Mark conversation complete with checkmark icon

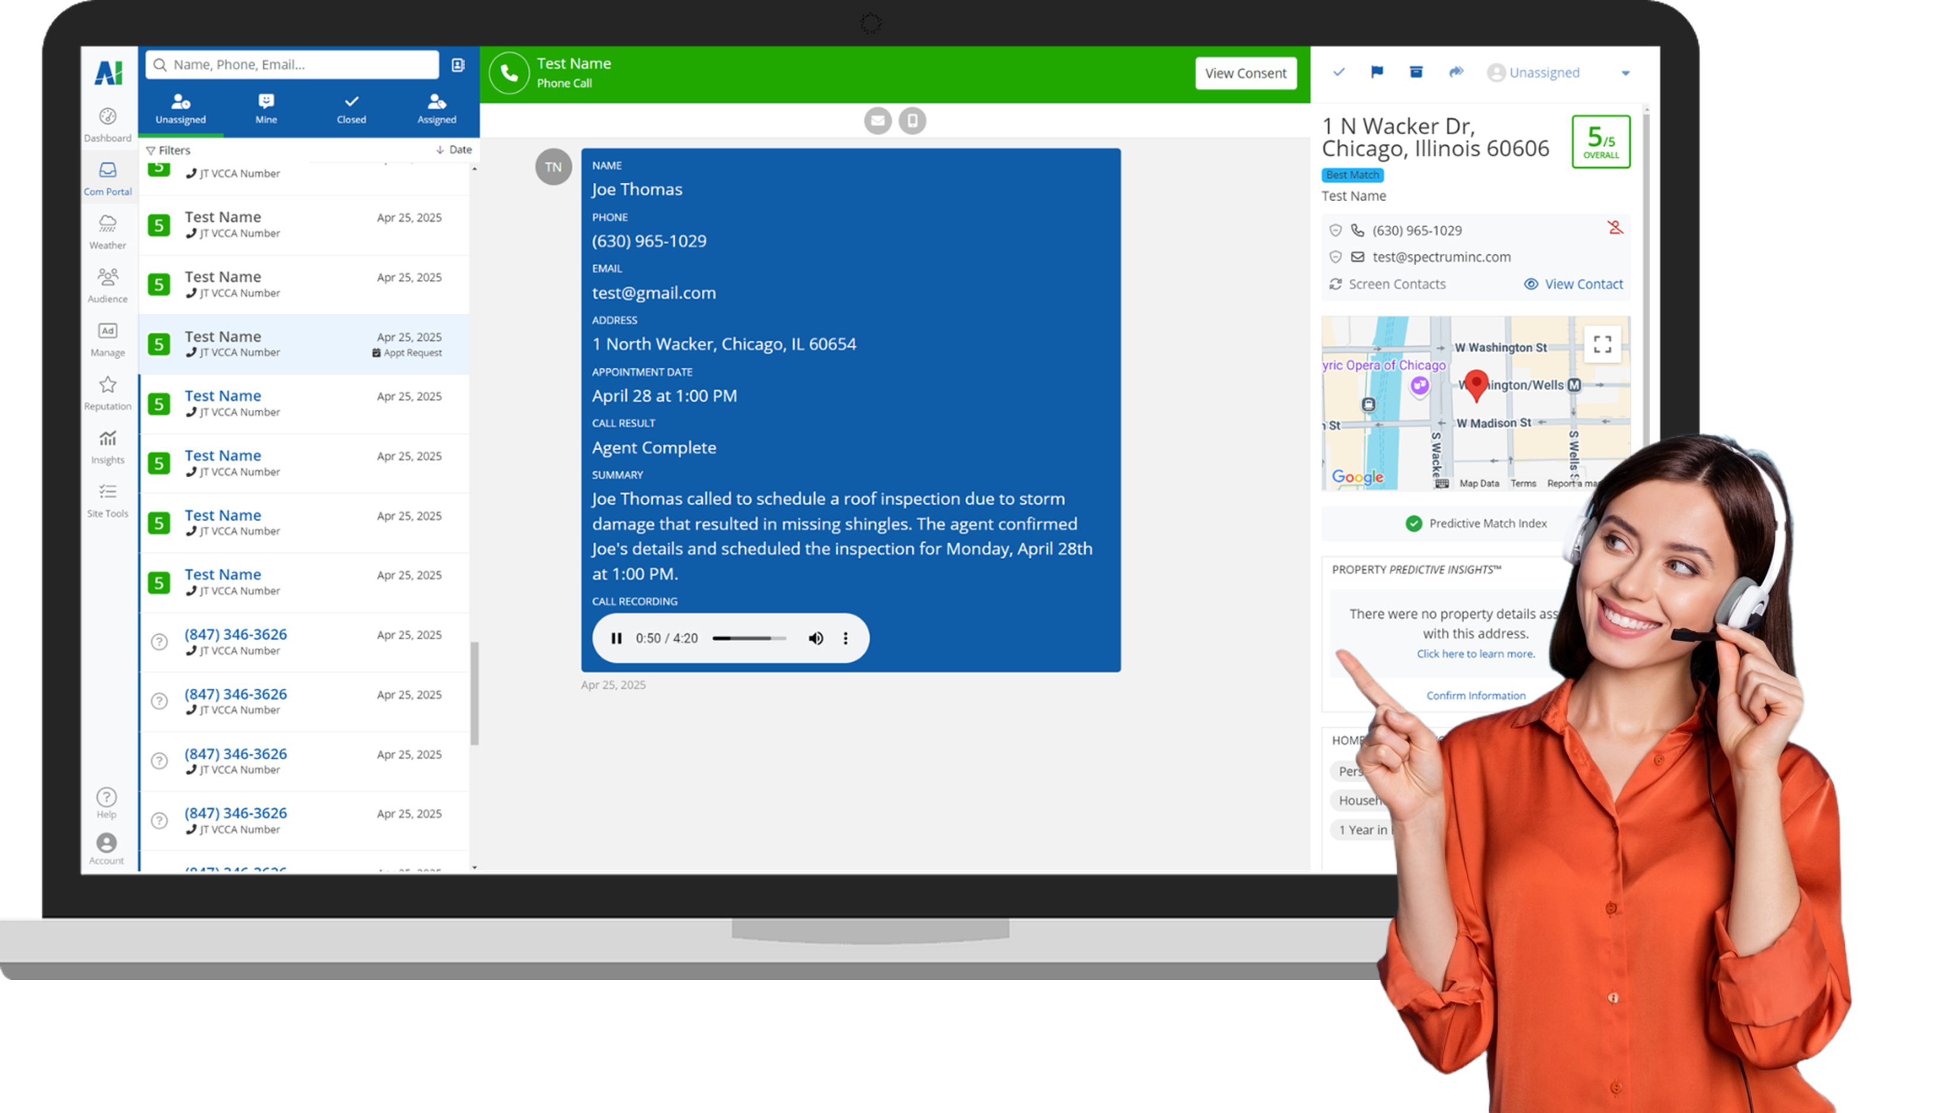click(1338, 72)
